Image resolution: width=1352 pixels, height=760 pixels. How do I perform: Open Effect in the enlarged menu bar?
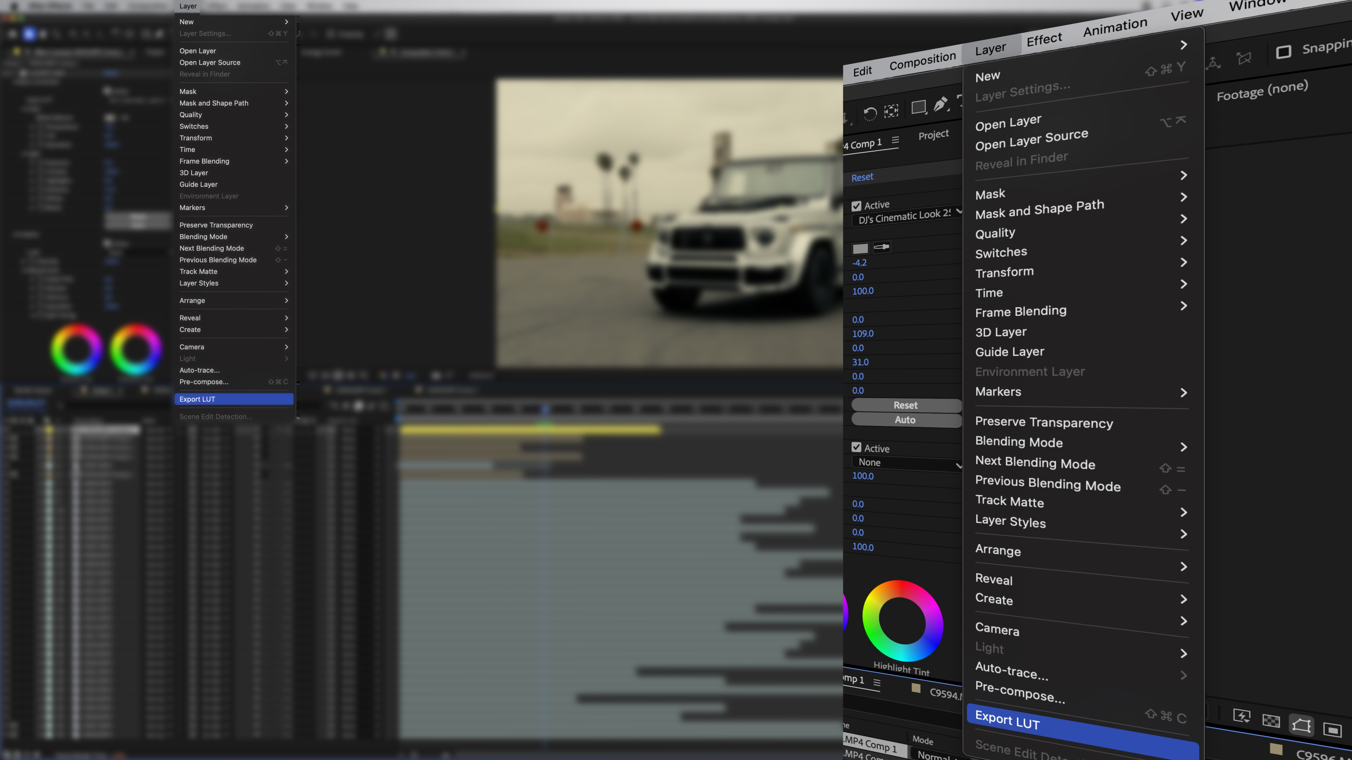pos(1044,40)
